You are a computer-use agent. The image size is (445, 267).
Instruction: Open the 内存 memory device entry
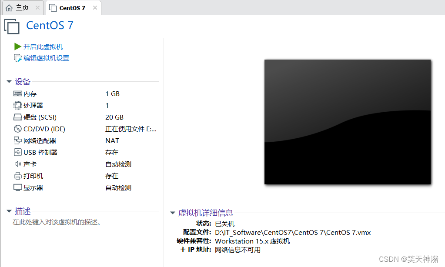30,93
